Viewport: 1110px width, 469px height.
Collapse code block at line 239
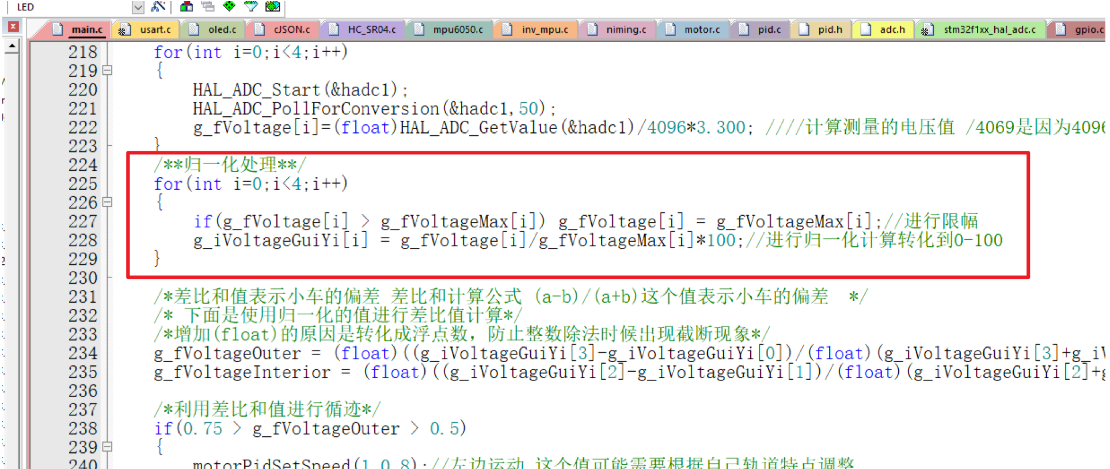click(107, 447)
